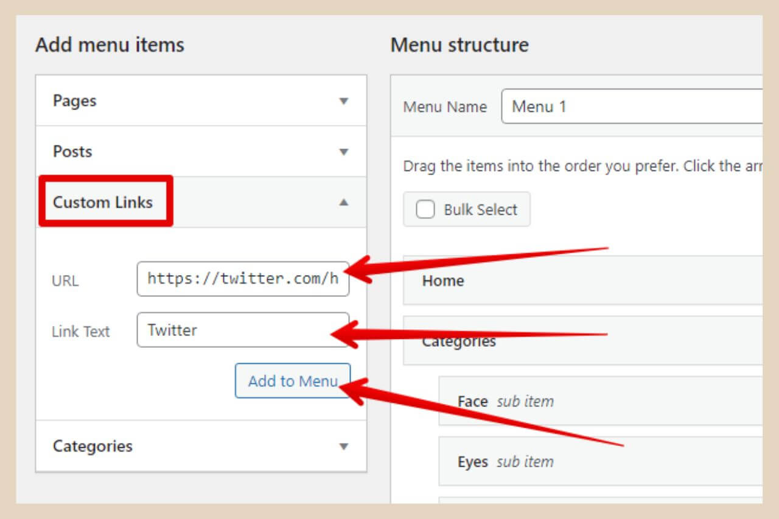This screenshot has height=519, width=779.
Task: Select the Categories menu item
Action: tap(458, 341)
